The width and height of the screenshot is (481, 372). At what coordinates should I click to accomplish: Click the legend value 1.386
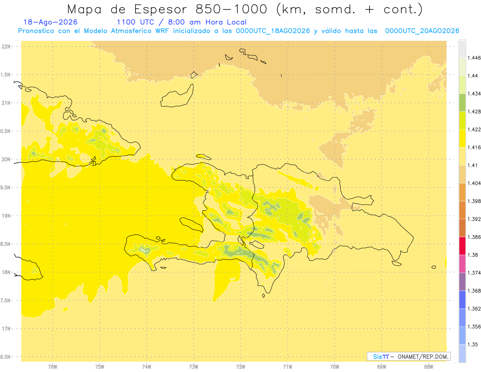(475, 237)
